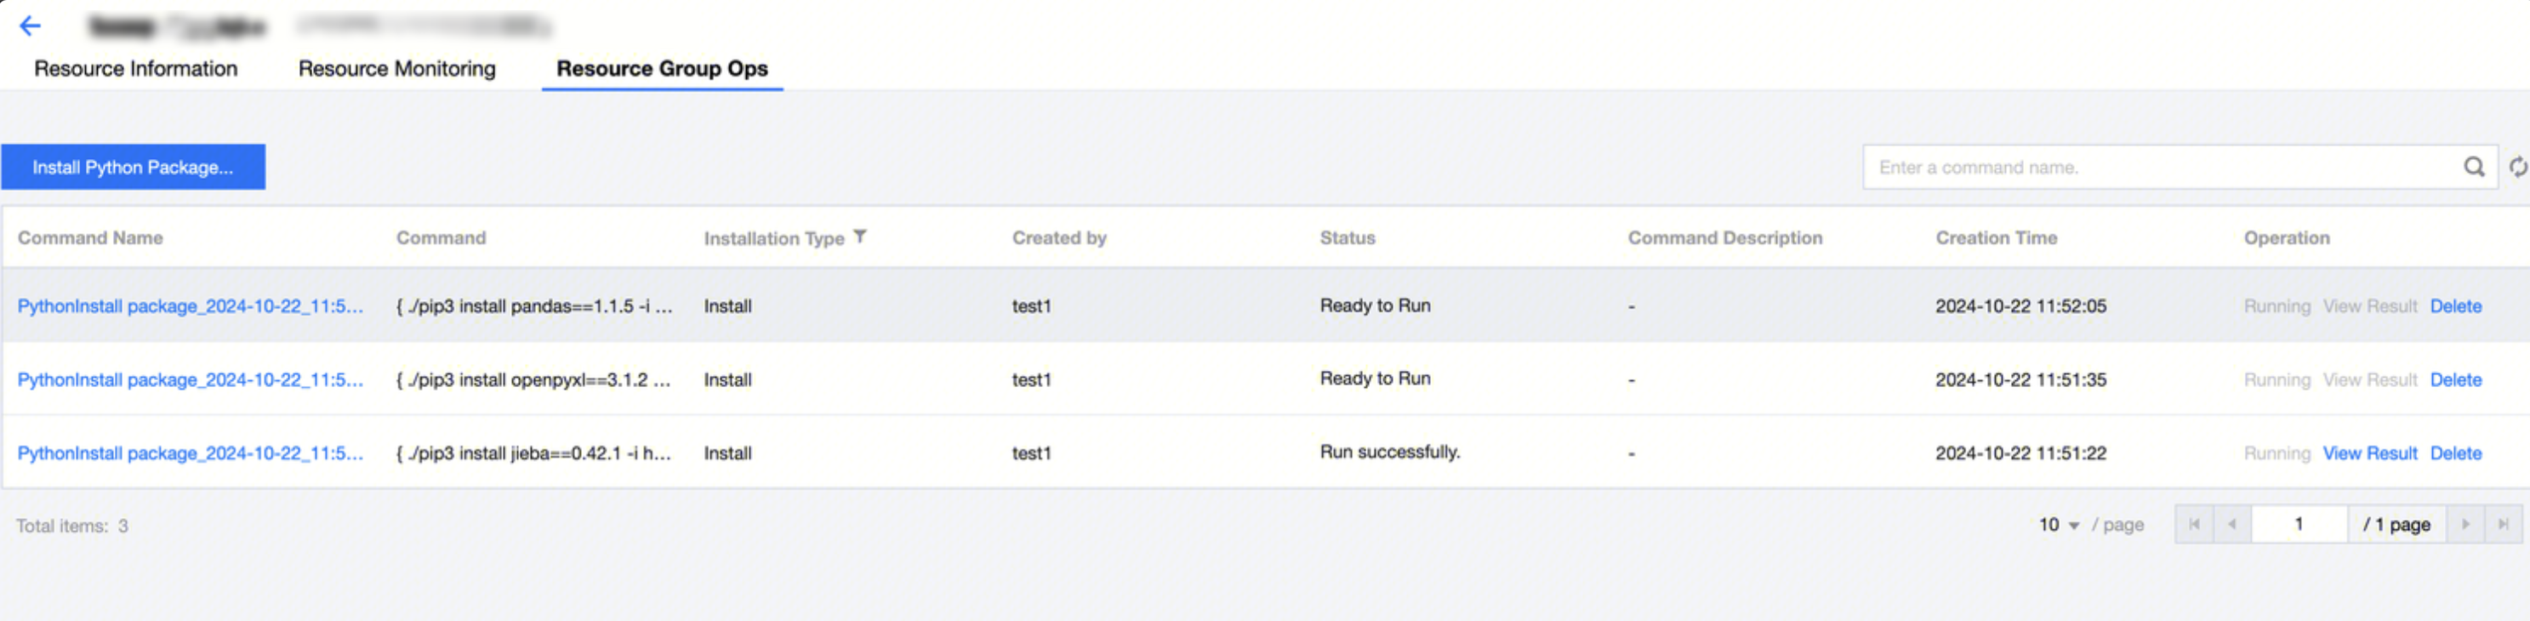Click the command name search field
Image resolution: width=2530 pixels, height=621 pixels.
coord(2161,167)
